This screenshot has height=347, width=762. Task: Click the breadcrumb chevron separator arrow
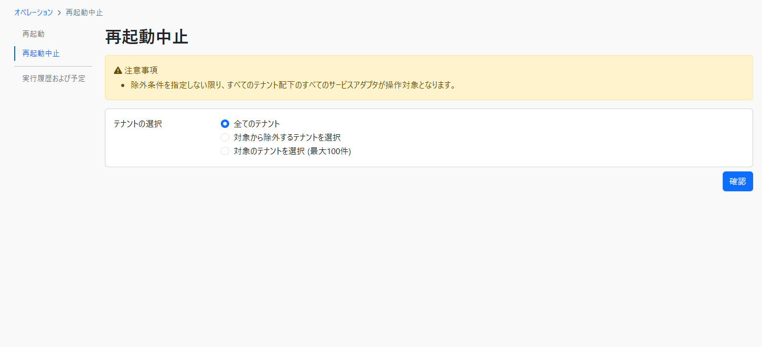tap(59, 13)
